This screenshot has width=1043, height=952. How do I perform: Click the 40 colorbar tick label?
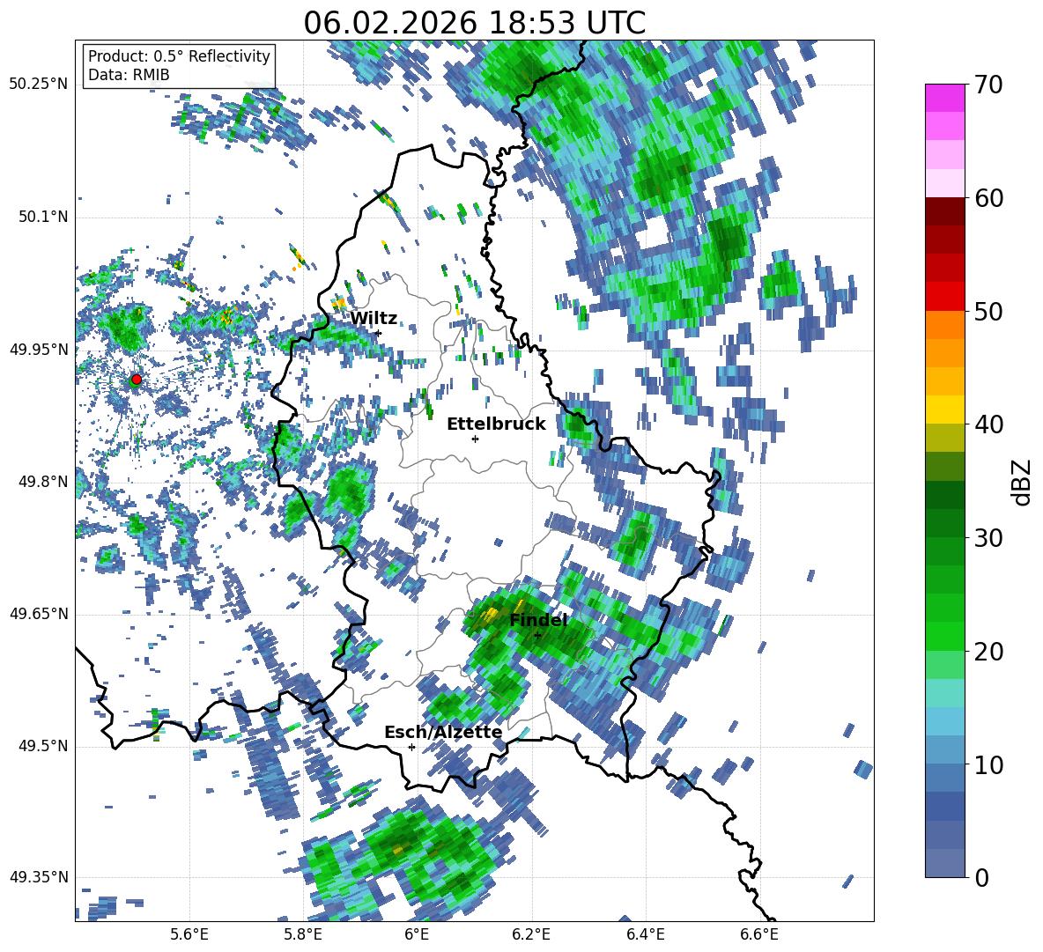point(988,424)
